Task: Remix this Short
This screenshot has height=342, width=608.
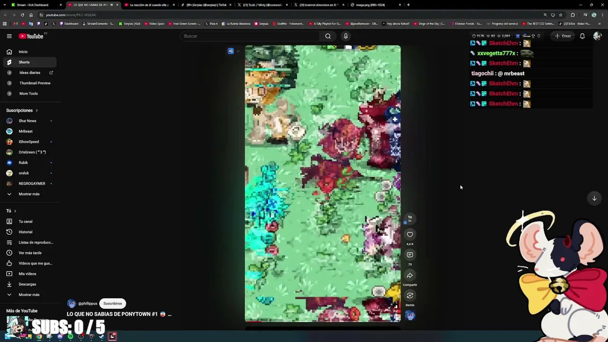Action: 410,296
